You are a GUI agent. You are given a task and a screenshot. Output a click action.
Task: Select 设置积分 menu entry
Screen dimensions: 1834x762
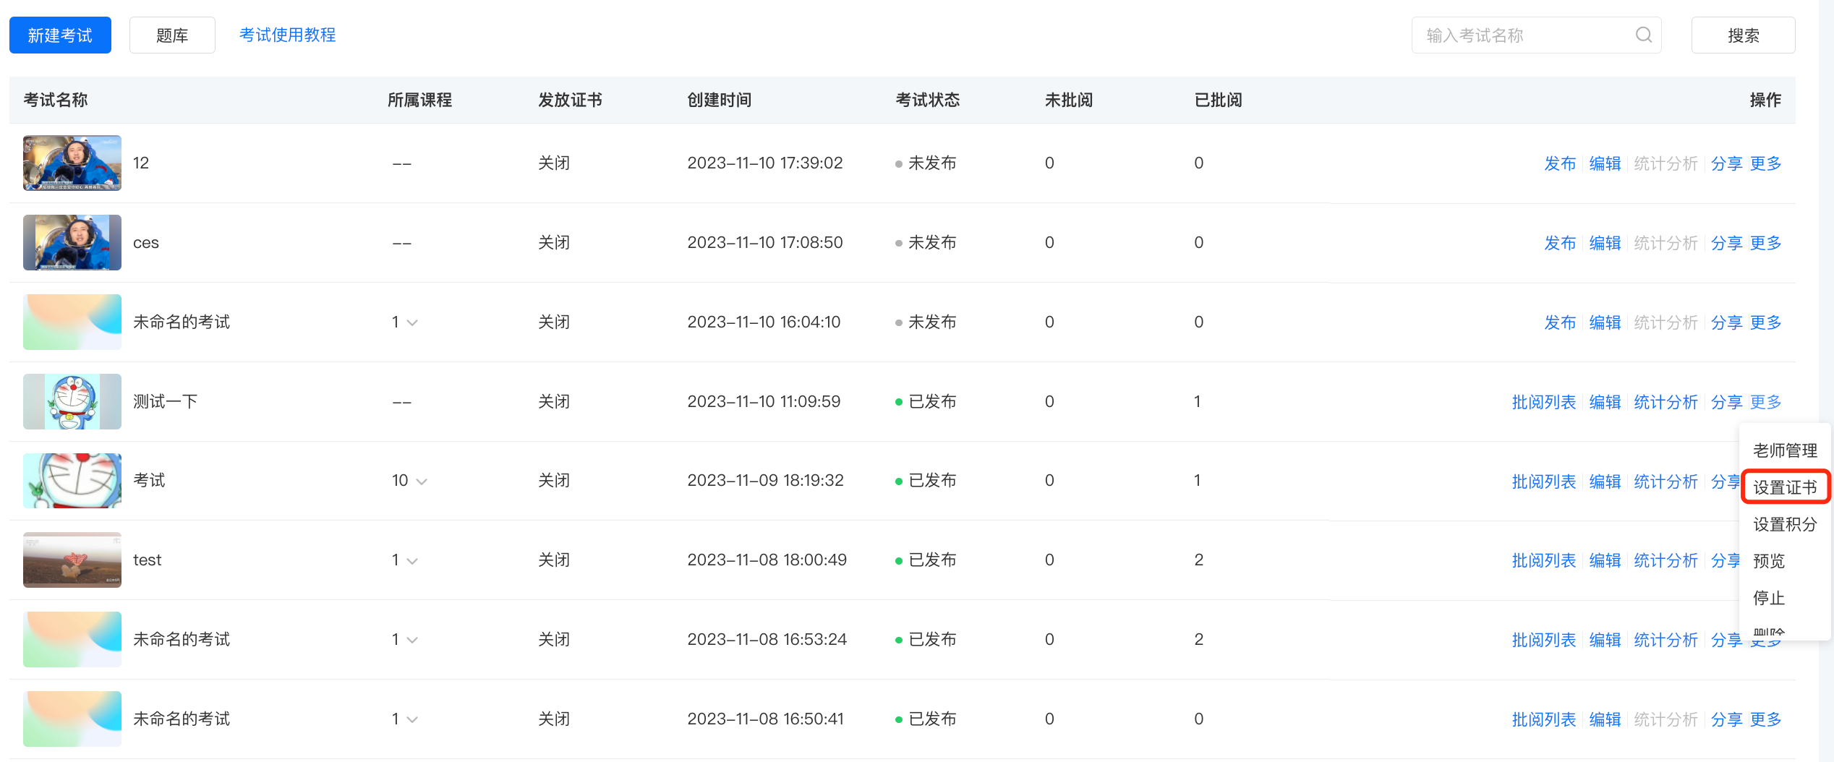coord(1785,524)
